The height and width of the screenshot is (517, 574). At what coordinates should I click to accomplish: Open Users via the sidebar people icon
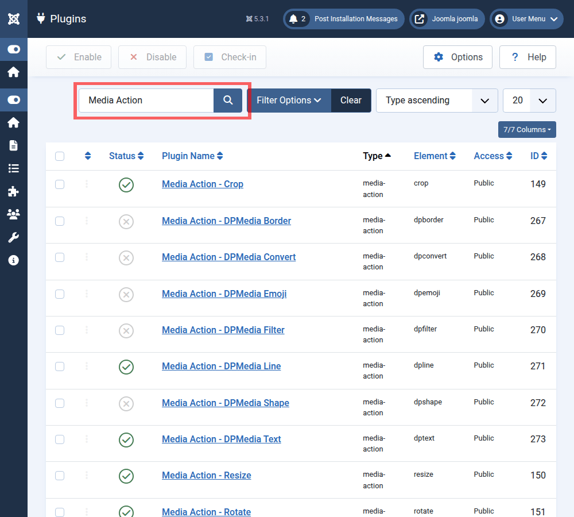(x=14, y=214)
